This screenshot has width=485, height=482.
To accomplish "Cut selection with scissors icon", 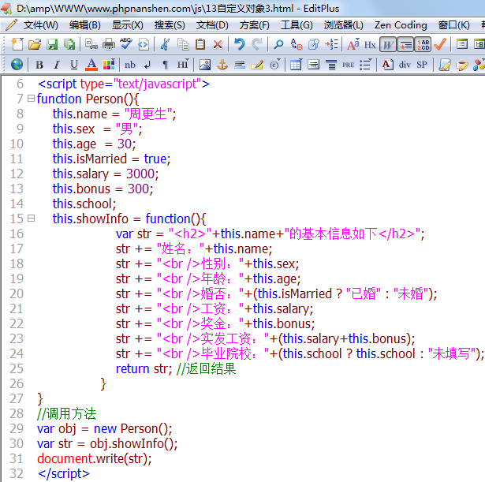I will 165,44.
